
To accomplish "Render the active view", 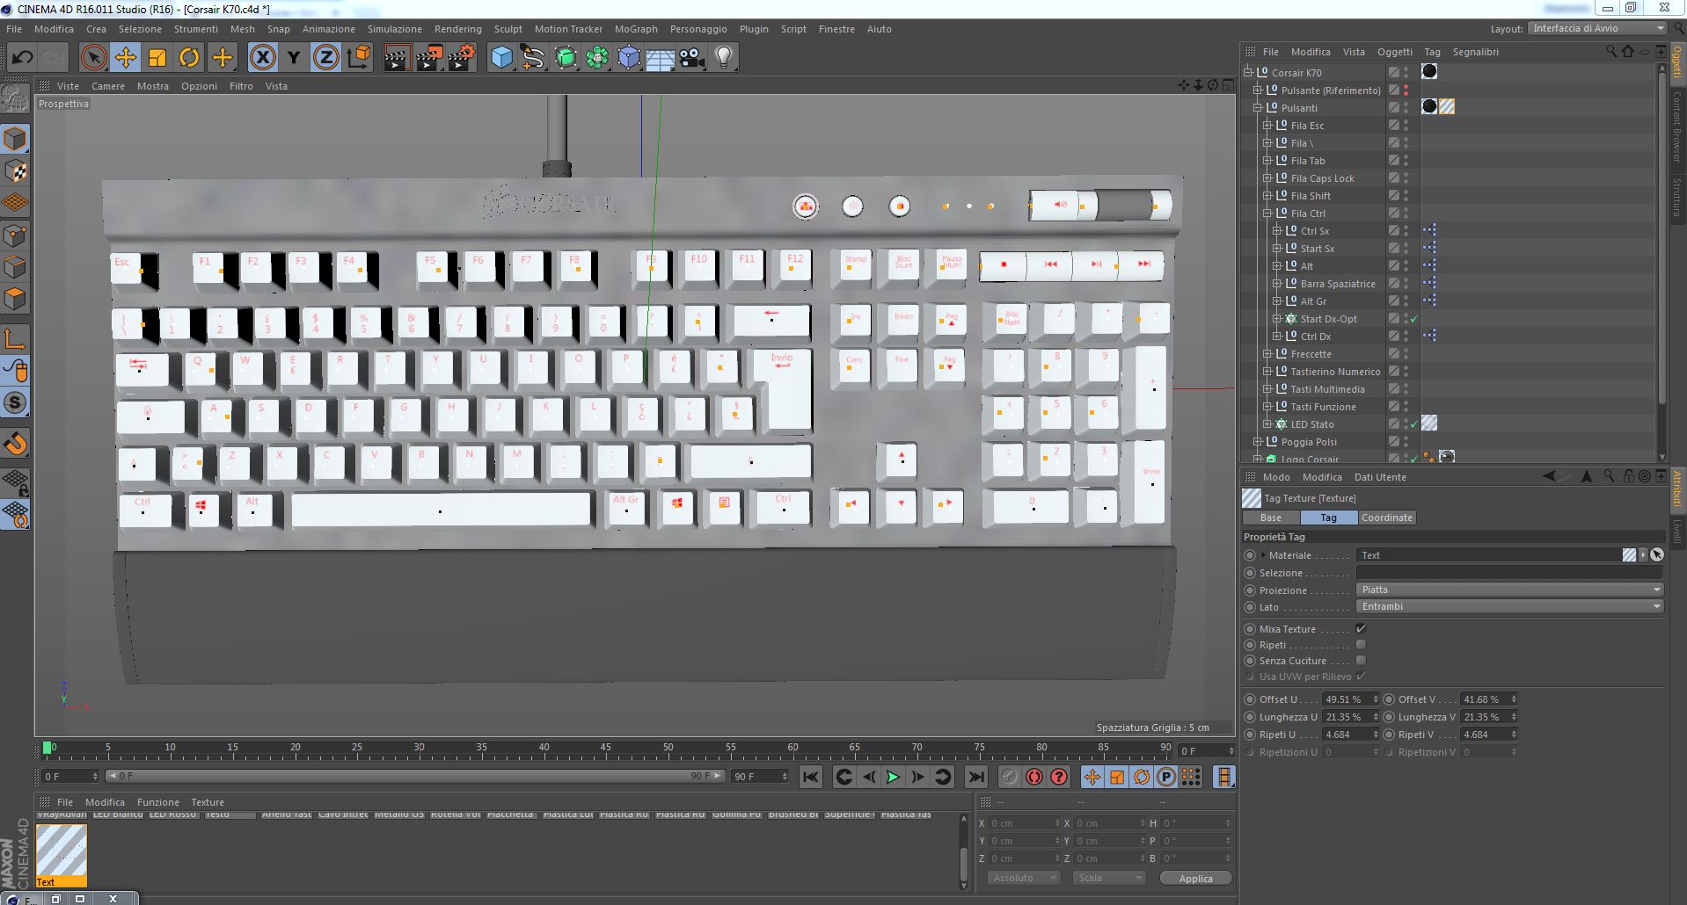I will (x=397, y=58).
